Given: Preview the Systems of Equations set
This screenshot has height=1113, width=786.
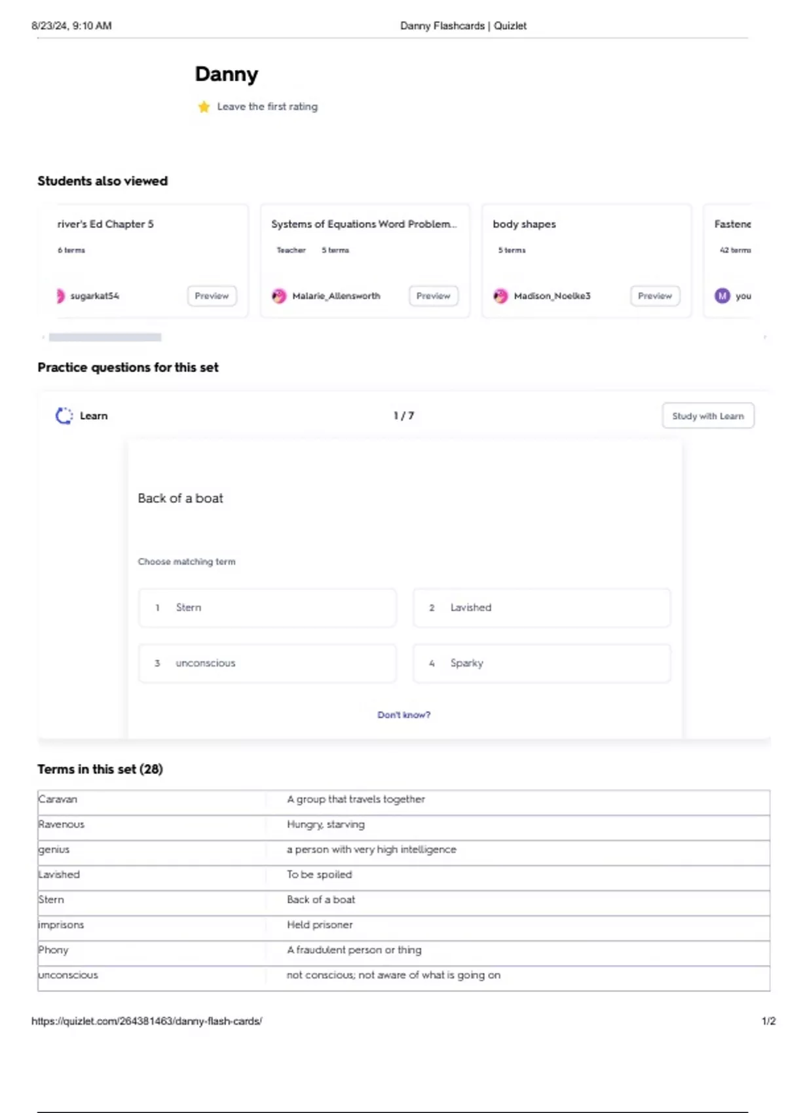Looking at the screenshot, I should (433, 296).
